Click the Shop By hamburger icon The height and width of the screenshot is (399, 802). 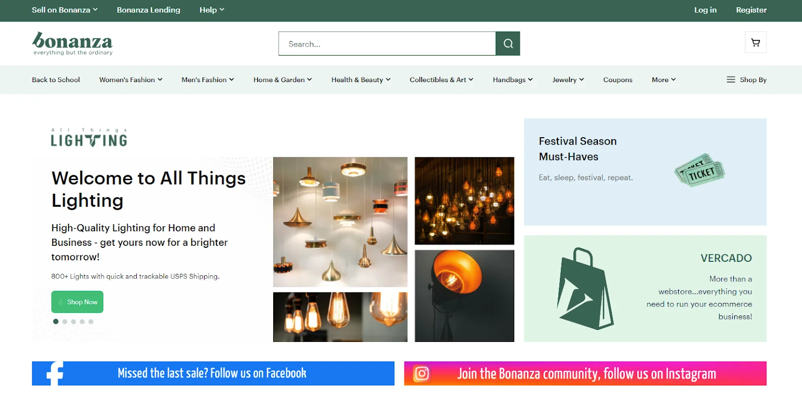pos(731,80)
